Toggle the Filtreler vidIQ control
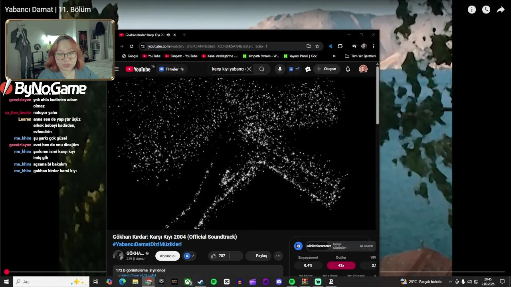511x287 pixels. [172, 69]
